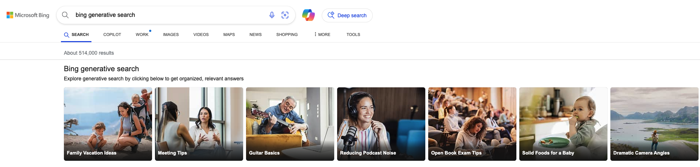Go to the Videos tab
Image resolution: width=700 pixels, height=167 pixels.
(x=201, y=35)
